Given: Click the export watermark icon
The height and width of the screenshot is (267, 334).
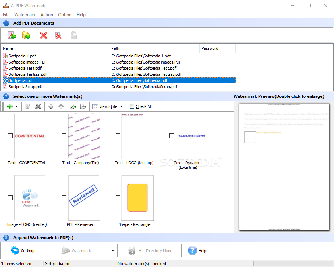Looking at the screenshot, I should tap(83, 106).
